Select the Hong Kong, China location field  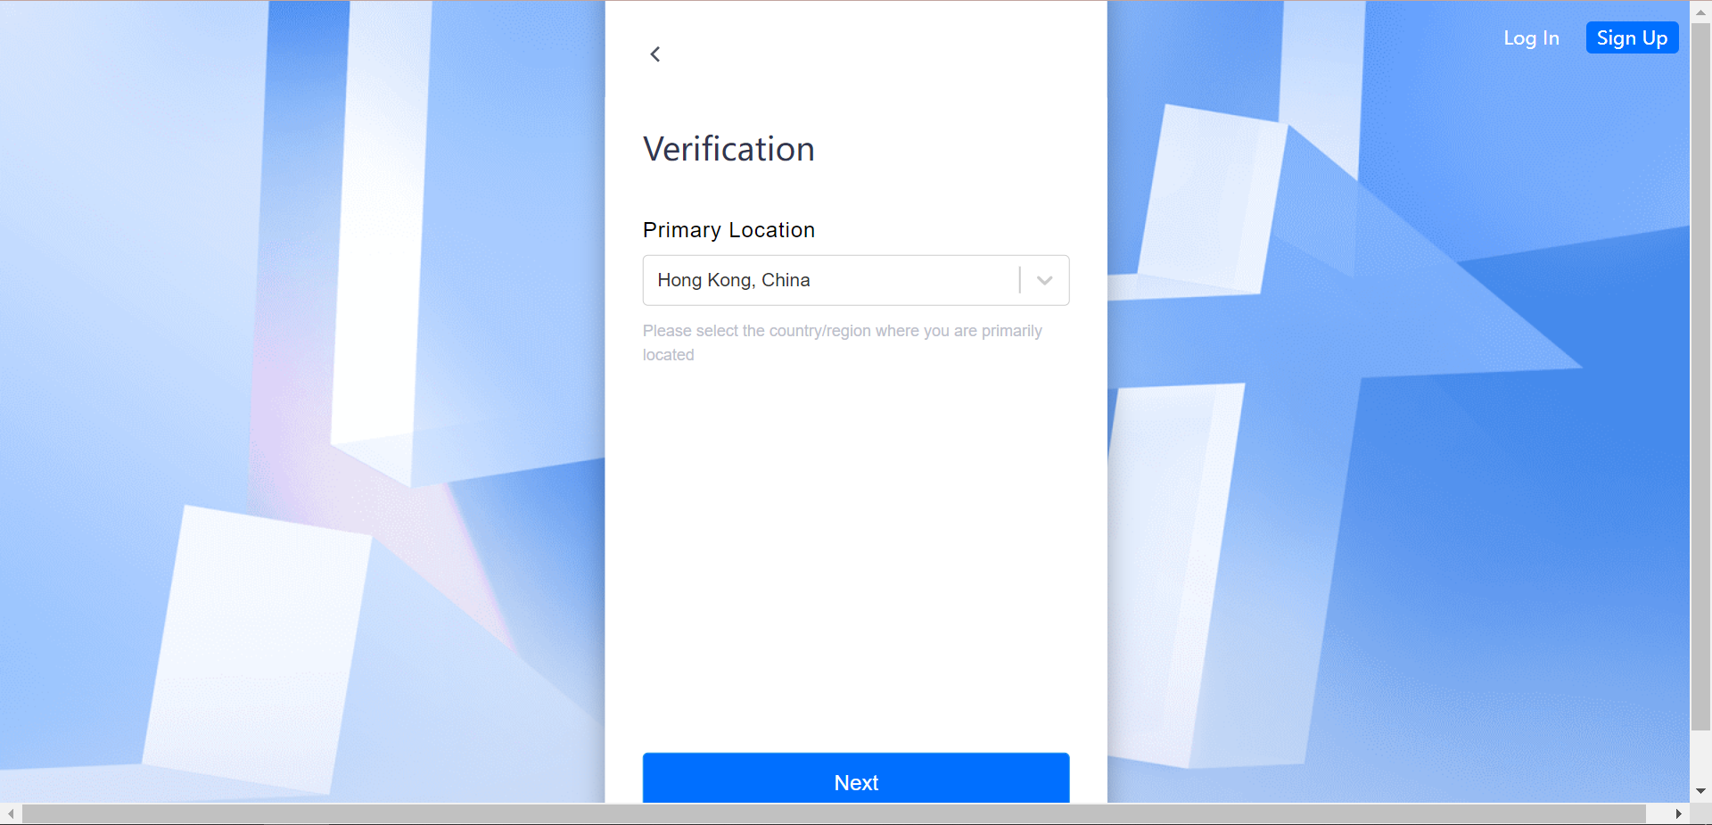856,280
